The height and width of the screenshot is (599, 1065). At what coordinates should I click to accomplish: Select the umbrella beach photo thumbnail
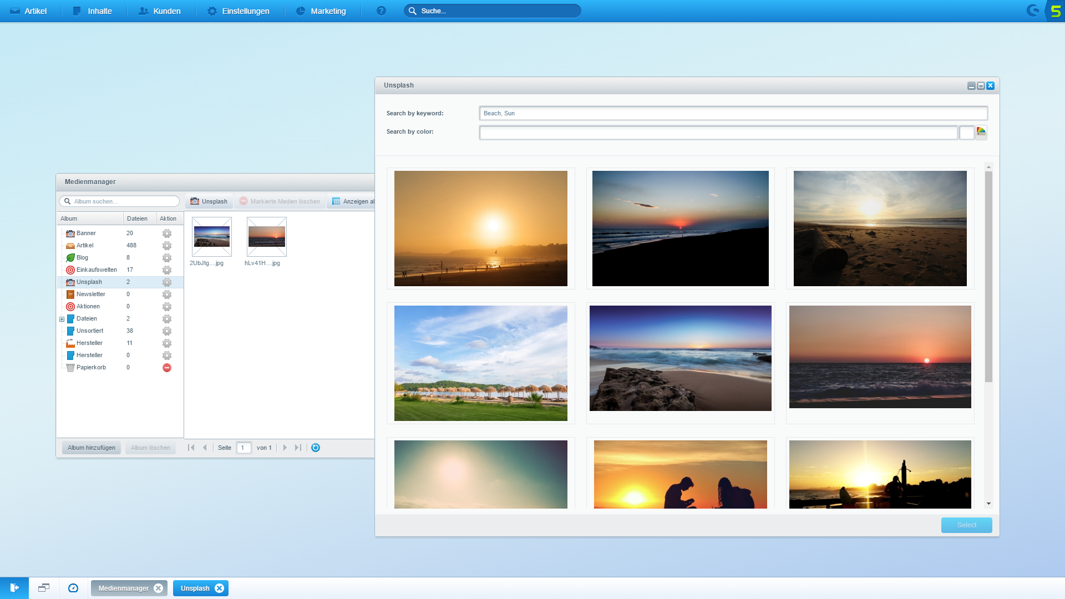point(481,363)
